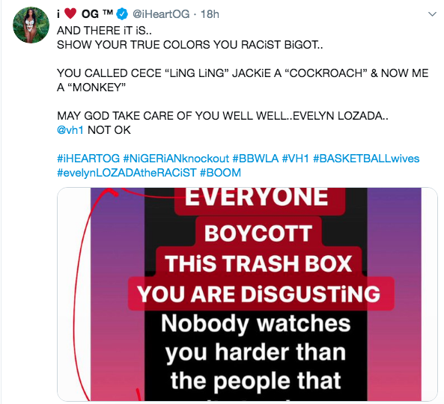Click the blue verified badge icon
Viewport: 444px width, 404px height.
tap(122, 14)
